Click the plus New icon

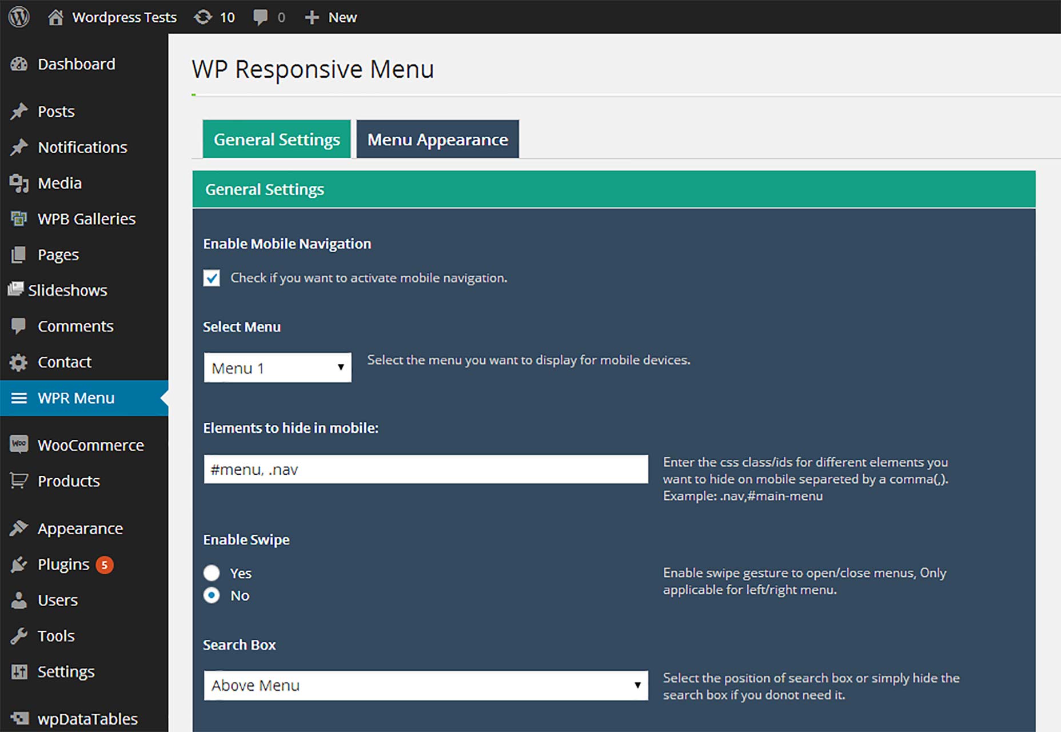[x=312, y=17]
